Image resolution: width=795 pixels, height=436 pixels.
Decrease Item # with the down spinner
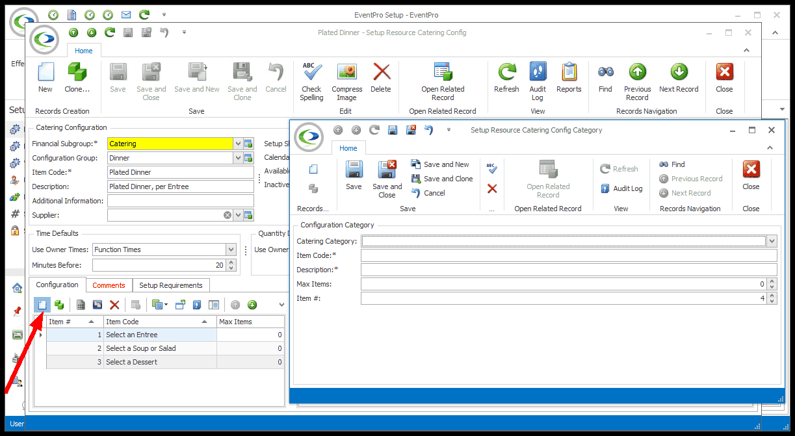772,301
